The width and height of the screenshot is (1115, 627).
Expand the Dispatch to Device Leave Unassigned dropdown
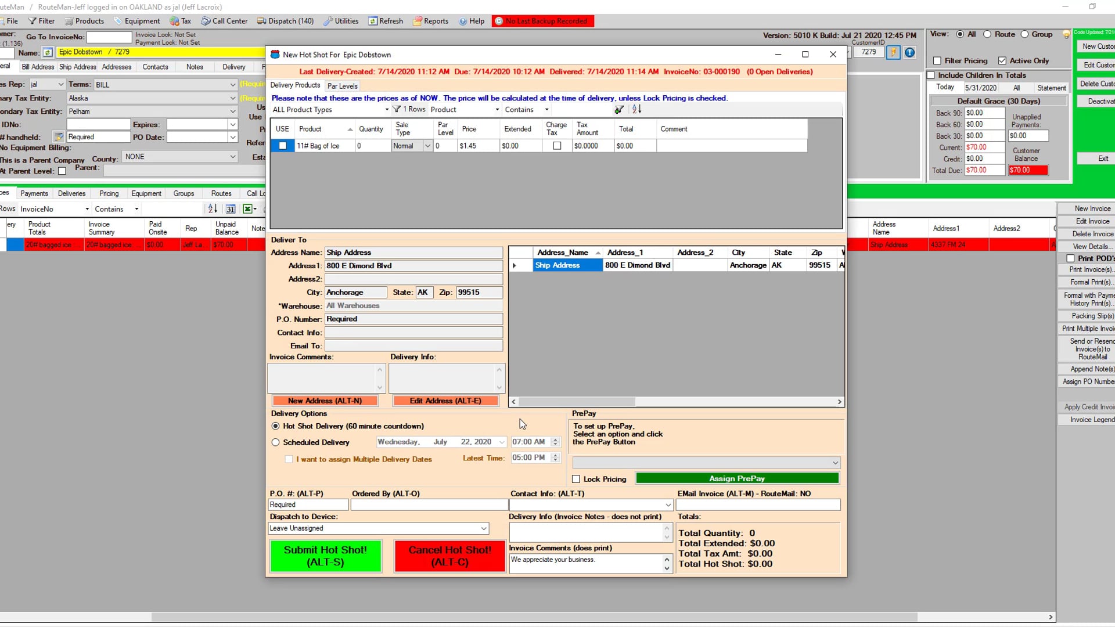483,528
